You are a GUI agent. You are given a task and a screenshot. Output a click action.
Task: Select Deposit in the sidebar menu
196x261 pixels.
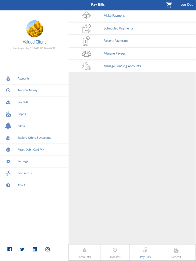coord(34,114)
